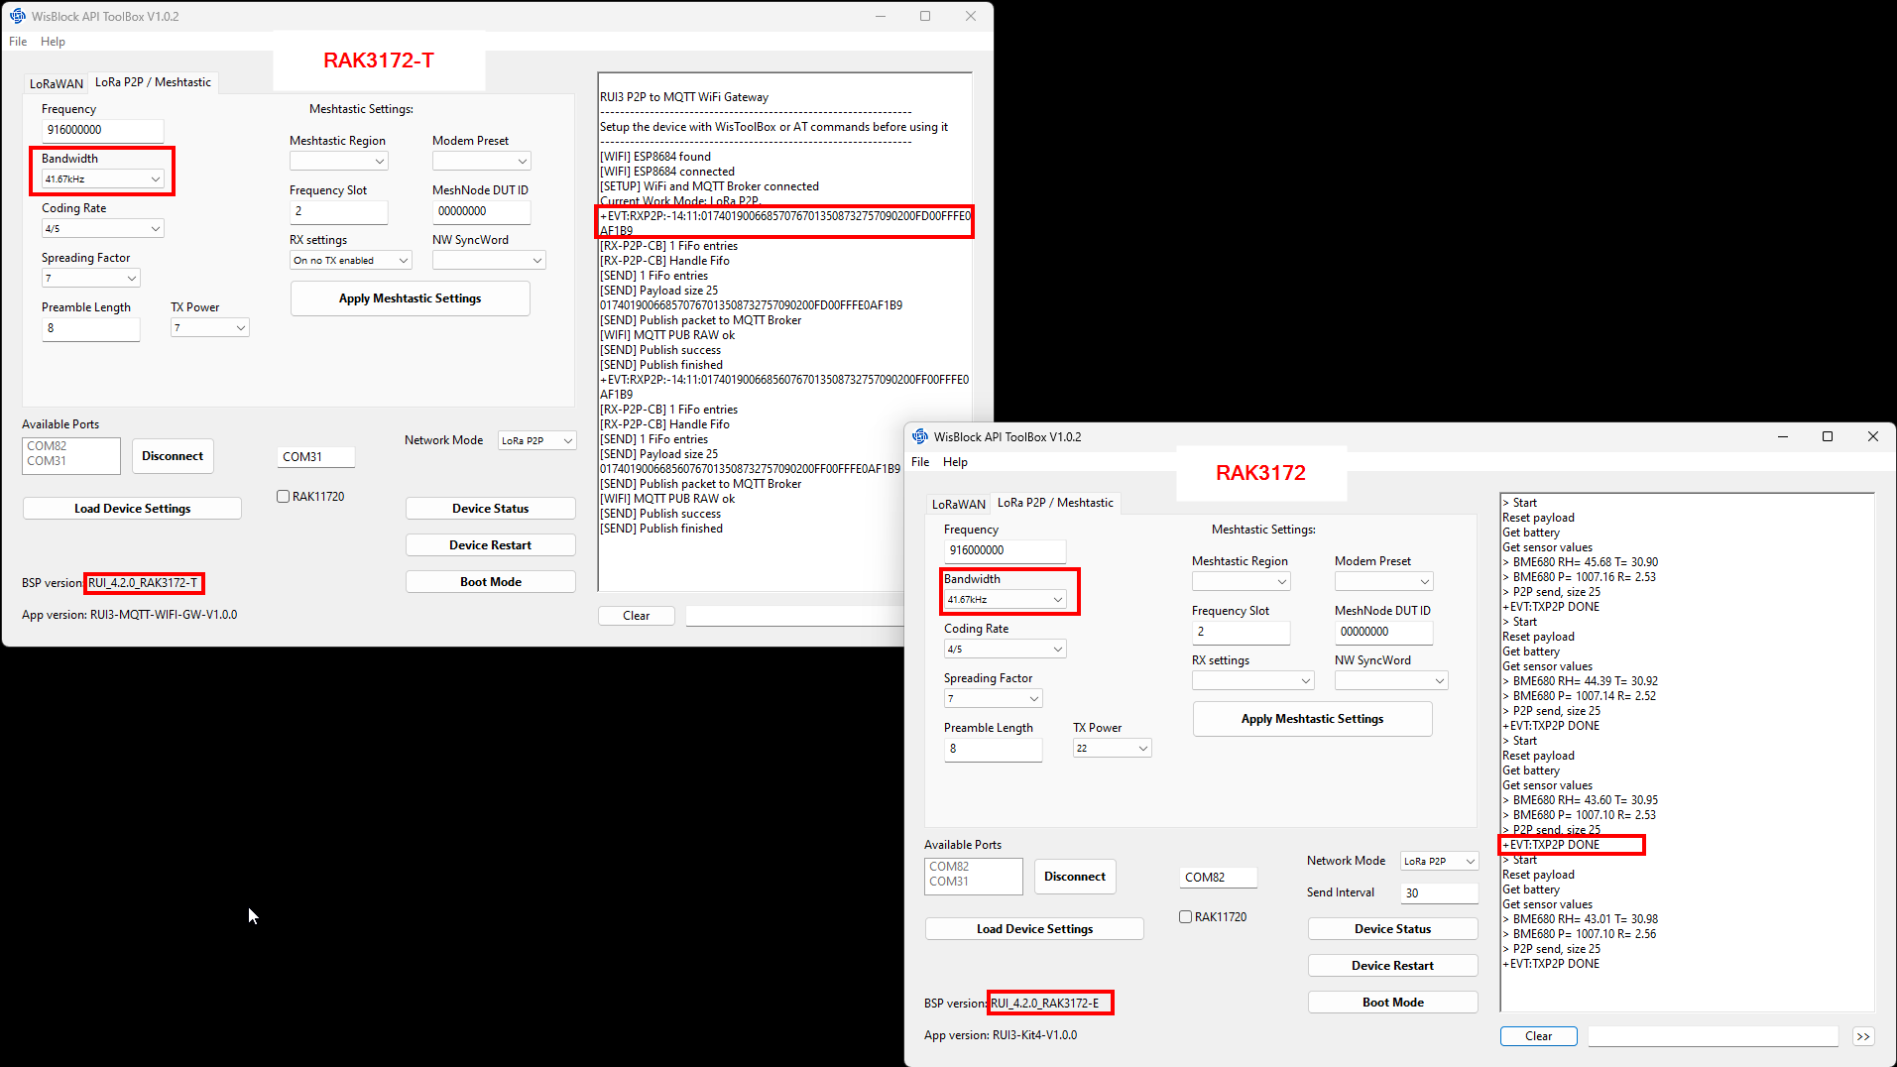This screenshot has width=1897, height=1067.
Task: Maximize the RAK3172 WisBlock ToolBox window
Action: (x=1827, y=436)
